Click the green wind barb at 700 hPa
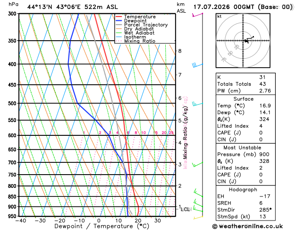 point(197,164)
